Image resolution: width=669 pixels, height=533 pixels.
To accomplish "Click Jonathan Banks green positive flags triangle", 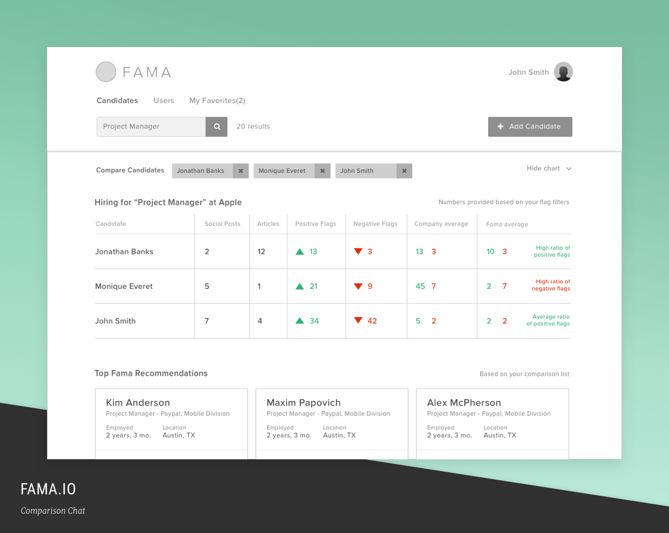I will [x=300, y=252].
